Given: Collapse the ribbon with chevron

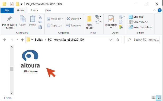Looking at the screenshot, I should 154,10.
